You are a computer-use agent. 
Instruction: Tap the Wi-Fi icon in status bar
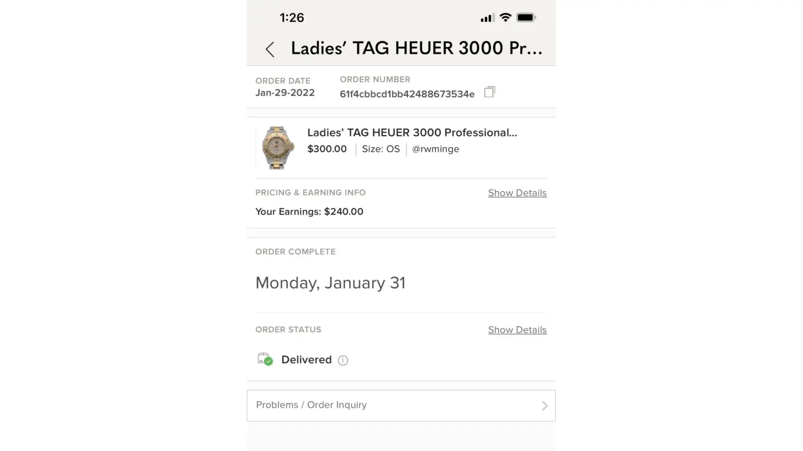tap(505, 18)
